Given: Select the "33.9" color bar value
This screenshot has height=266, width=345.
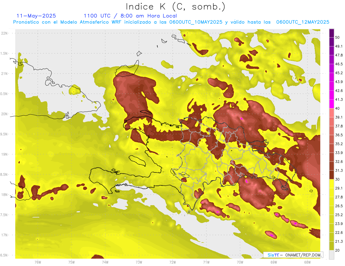Looking at the screenshot, I should pyautogui.click(x=339, y=153).
